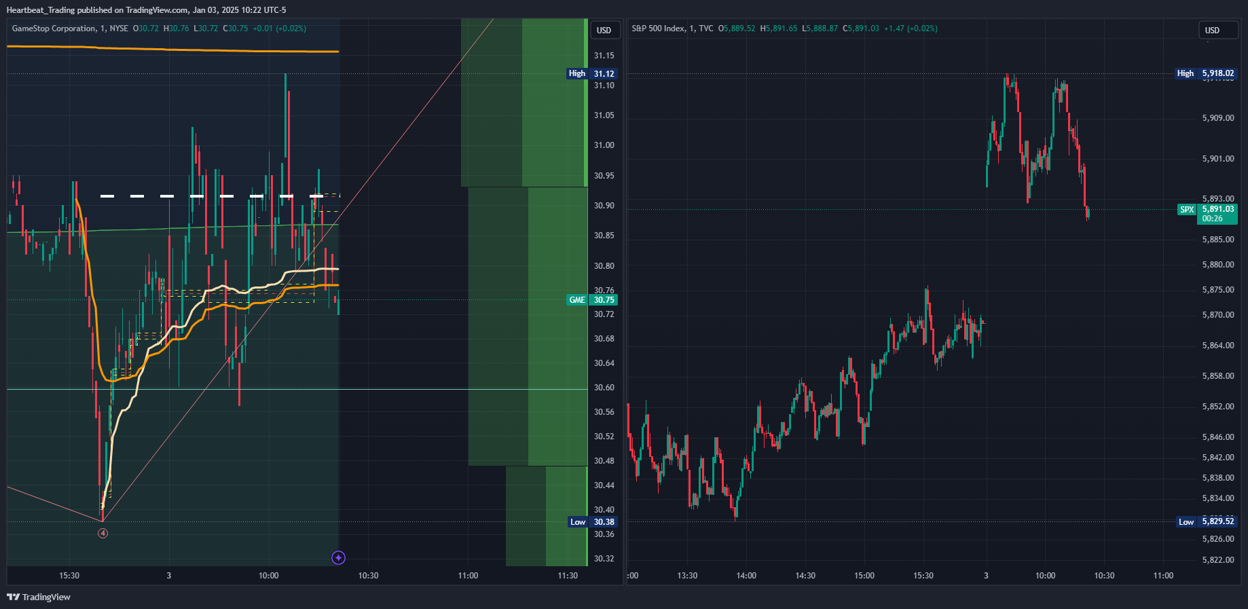Click the 10:00 time label on the GameStop chart
Viewport: 1248px width, 609px height.
coord(269,576)
